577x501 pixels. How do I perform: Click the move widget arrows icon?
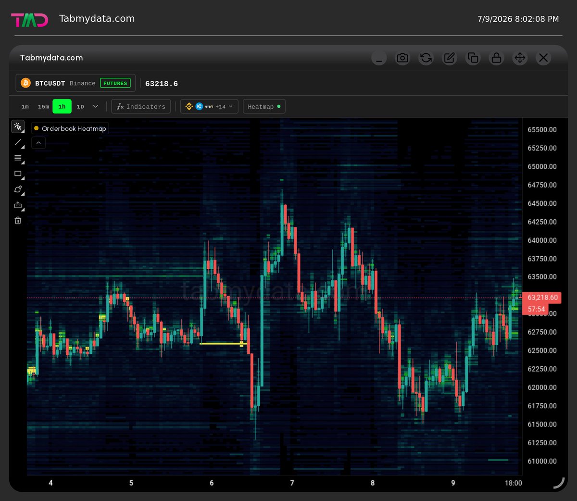[x=520, y=58]
